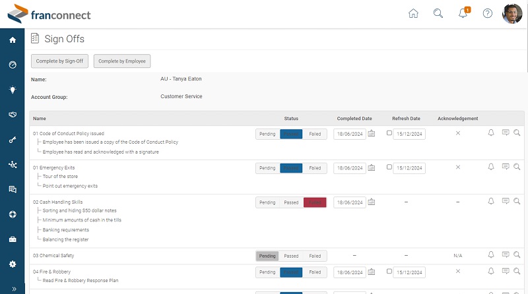Click the Complete by Sign-Off button
Screen dimensions: 528x294
click(x=59, y=61)
